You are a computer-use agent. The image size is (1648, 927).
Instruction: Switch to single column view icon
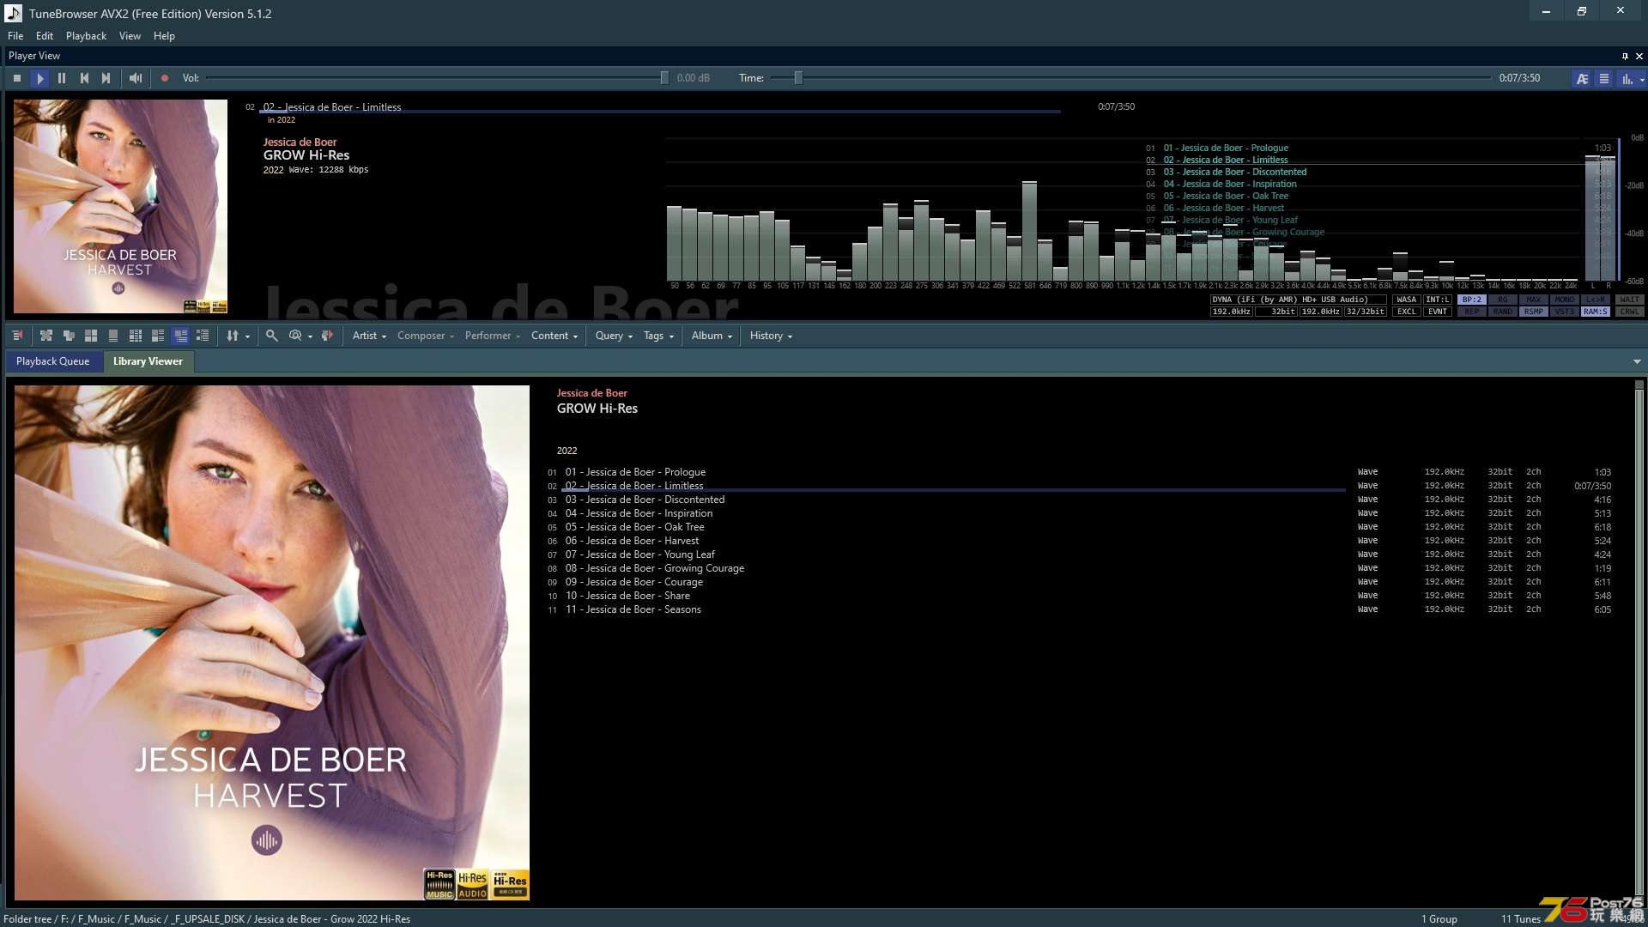113,336
